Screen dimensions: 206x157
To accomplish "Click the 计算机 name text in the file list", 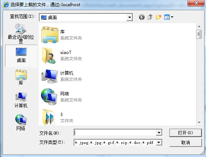I will point(67,73).
